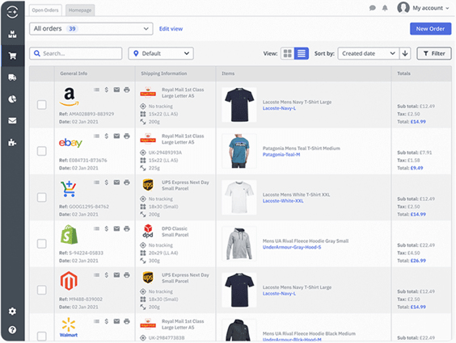This screenshot has height=343, width=456.
Task: Select the Shopify order checkbox
Action: pos(42,244)
